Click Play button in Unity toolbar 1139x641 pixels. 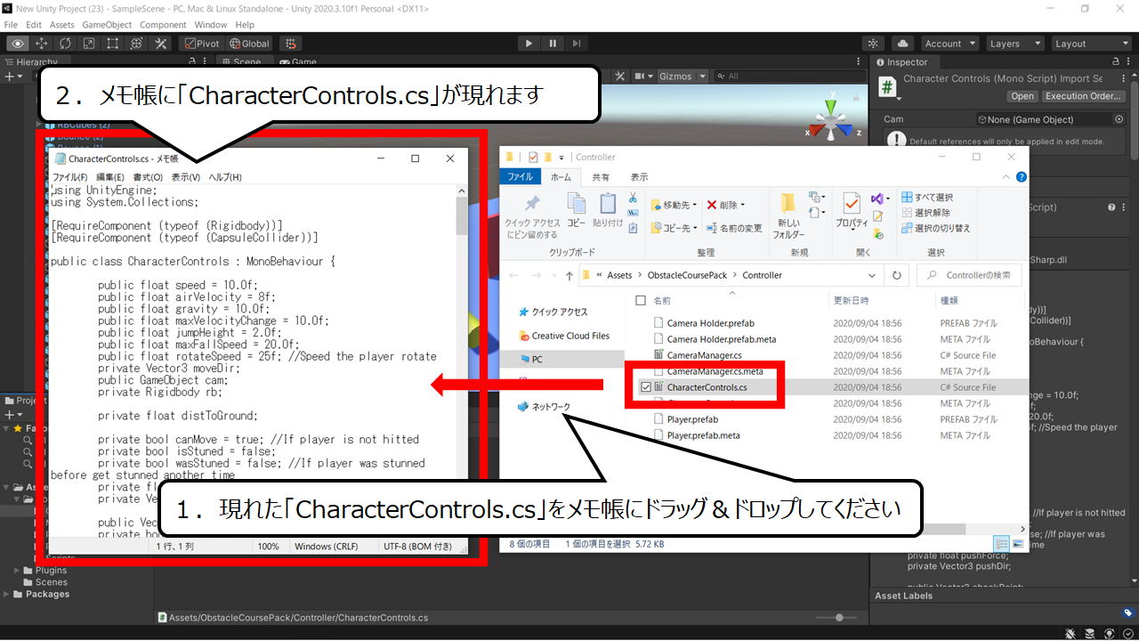click(529, 43)
